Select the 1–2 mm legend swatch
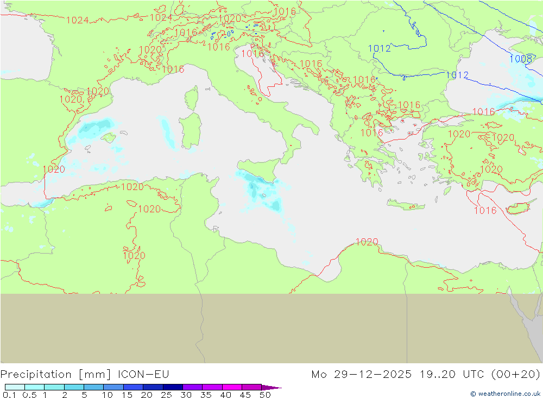This screenshot has width=543, height=398. tap(54, 387)
